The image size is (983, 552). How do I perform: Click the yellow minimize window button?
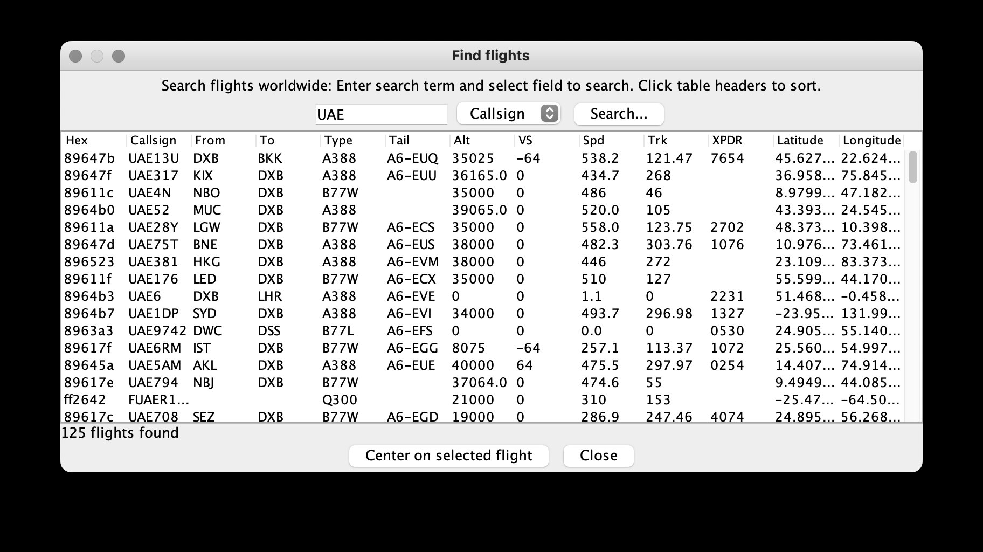coord(97,56)
